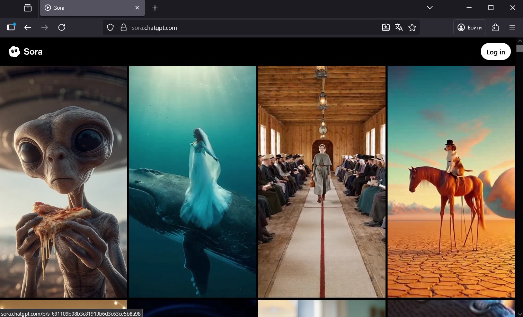Click the Sora logo icon

pos(14,52)
